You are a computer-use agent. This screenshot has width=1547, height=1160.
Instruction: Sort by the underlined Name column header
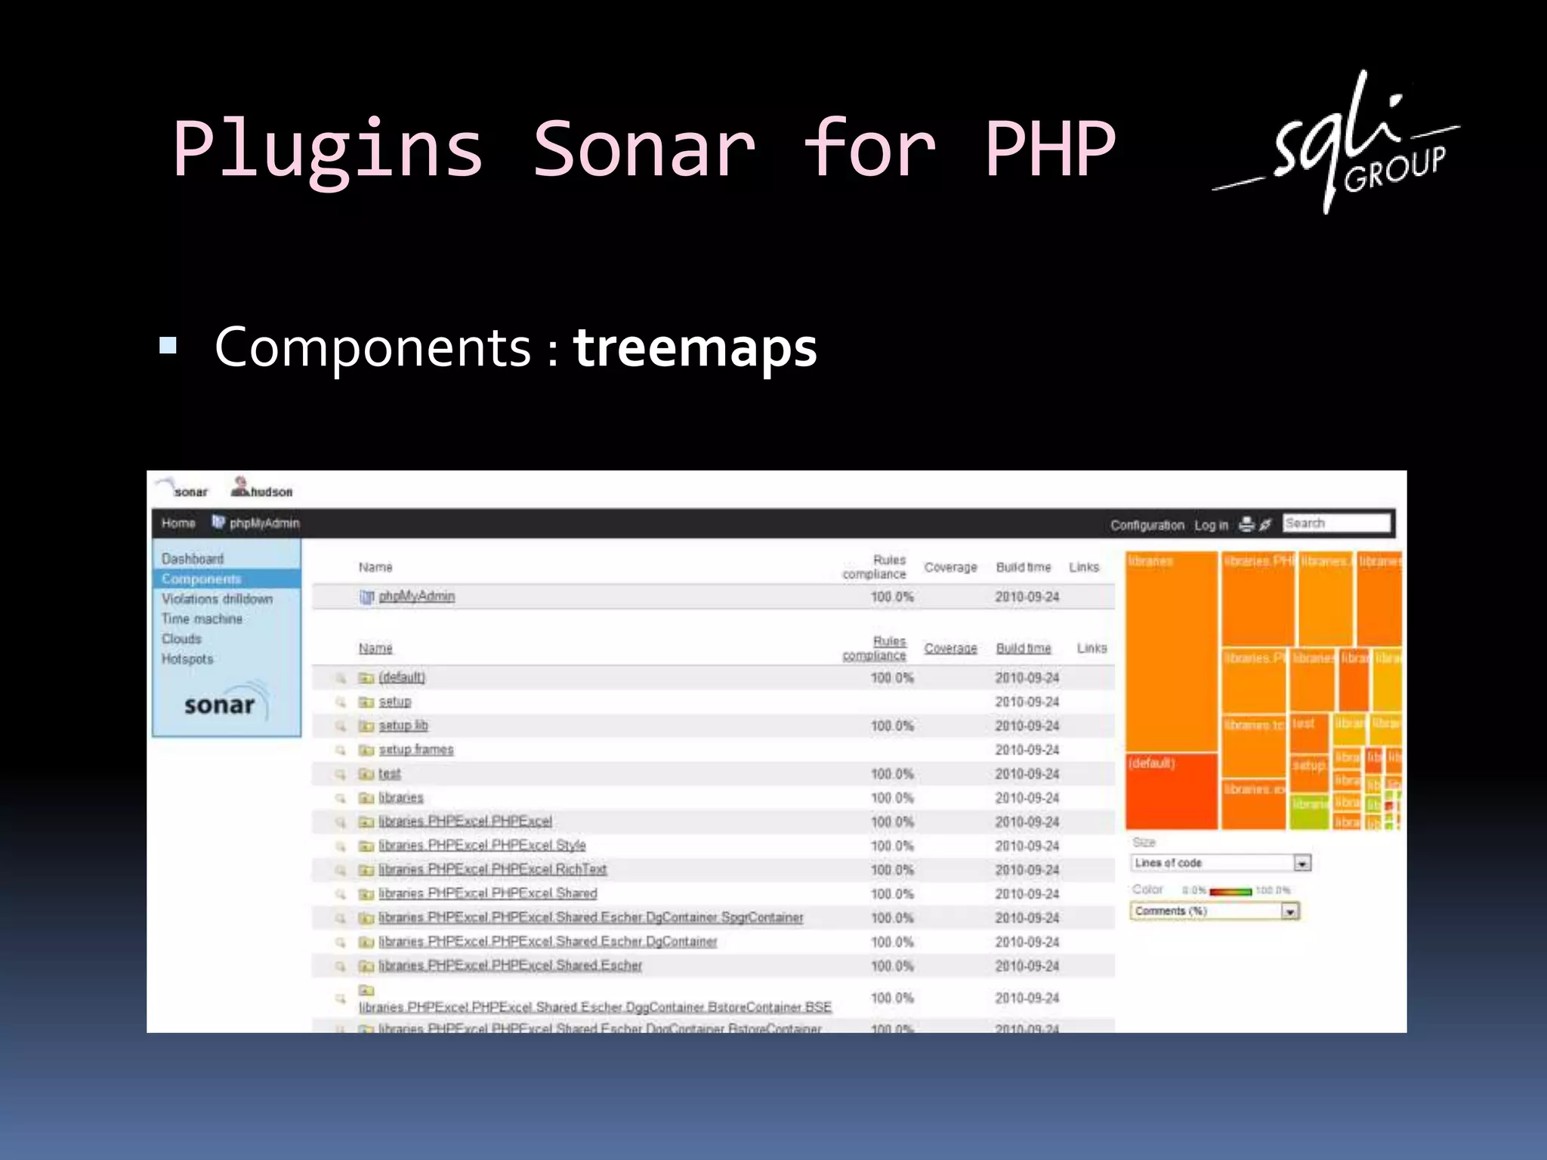(375, 648)
